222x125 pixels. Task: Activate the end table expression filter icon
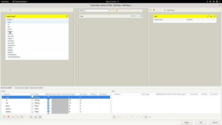(211, 16)
